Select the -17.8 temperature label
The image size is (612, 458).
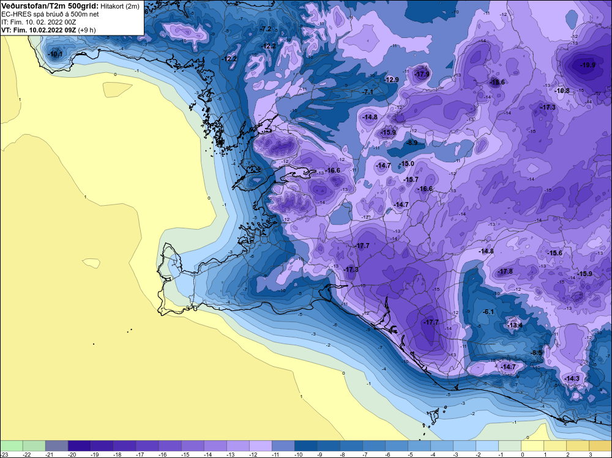click(x=505, y=271)
